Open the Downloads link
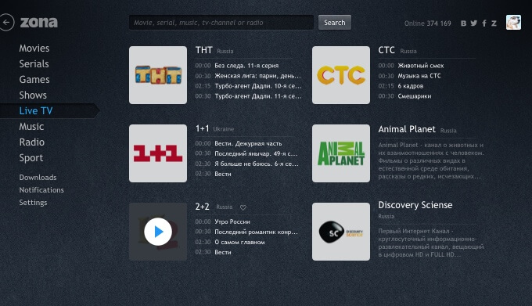Viewport: 532px width, 306px height. [x=38, y=178]
